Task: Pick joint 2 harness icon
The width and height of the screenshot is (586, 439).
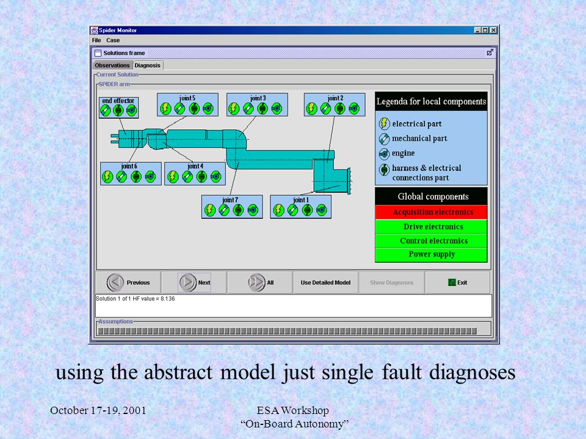Action: tap(340, 109)
